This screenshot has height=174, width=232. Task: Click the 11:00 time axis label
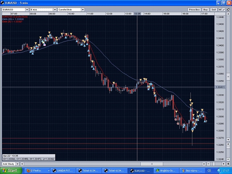pyautogui.click(x=90, y=14)
